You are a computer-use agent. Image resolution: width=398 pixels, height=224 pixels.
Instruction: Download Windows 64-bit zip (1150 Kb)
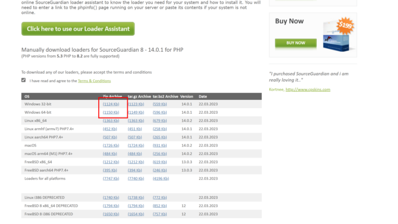111,112
